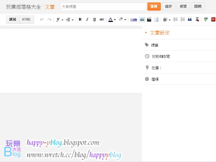Focus the post title input field

click(103, 7)
